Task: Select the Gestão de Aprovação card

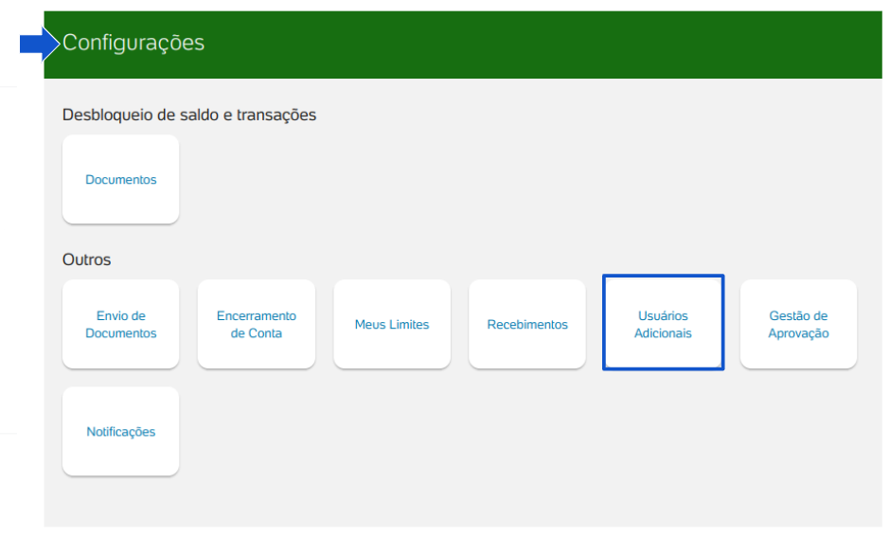Action: tap(798, 324)
